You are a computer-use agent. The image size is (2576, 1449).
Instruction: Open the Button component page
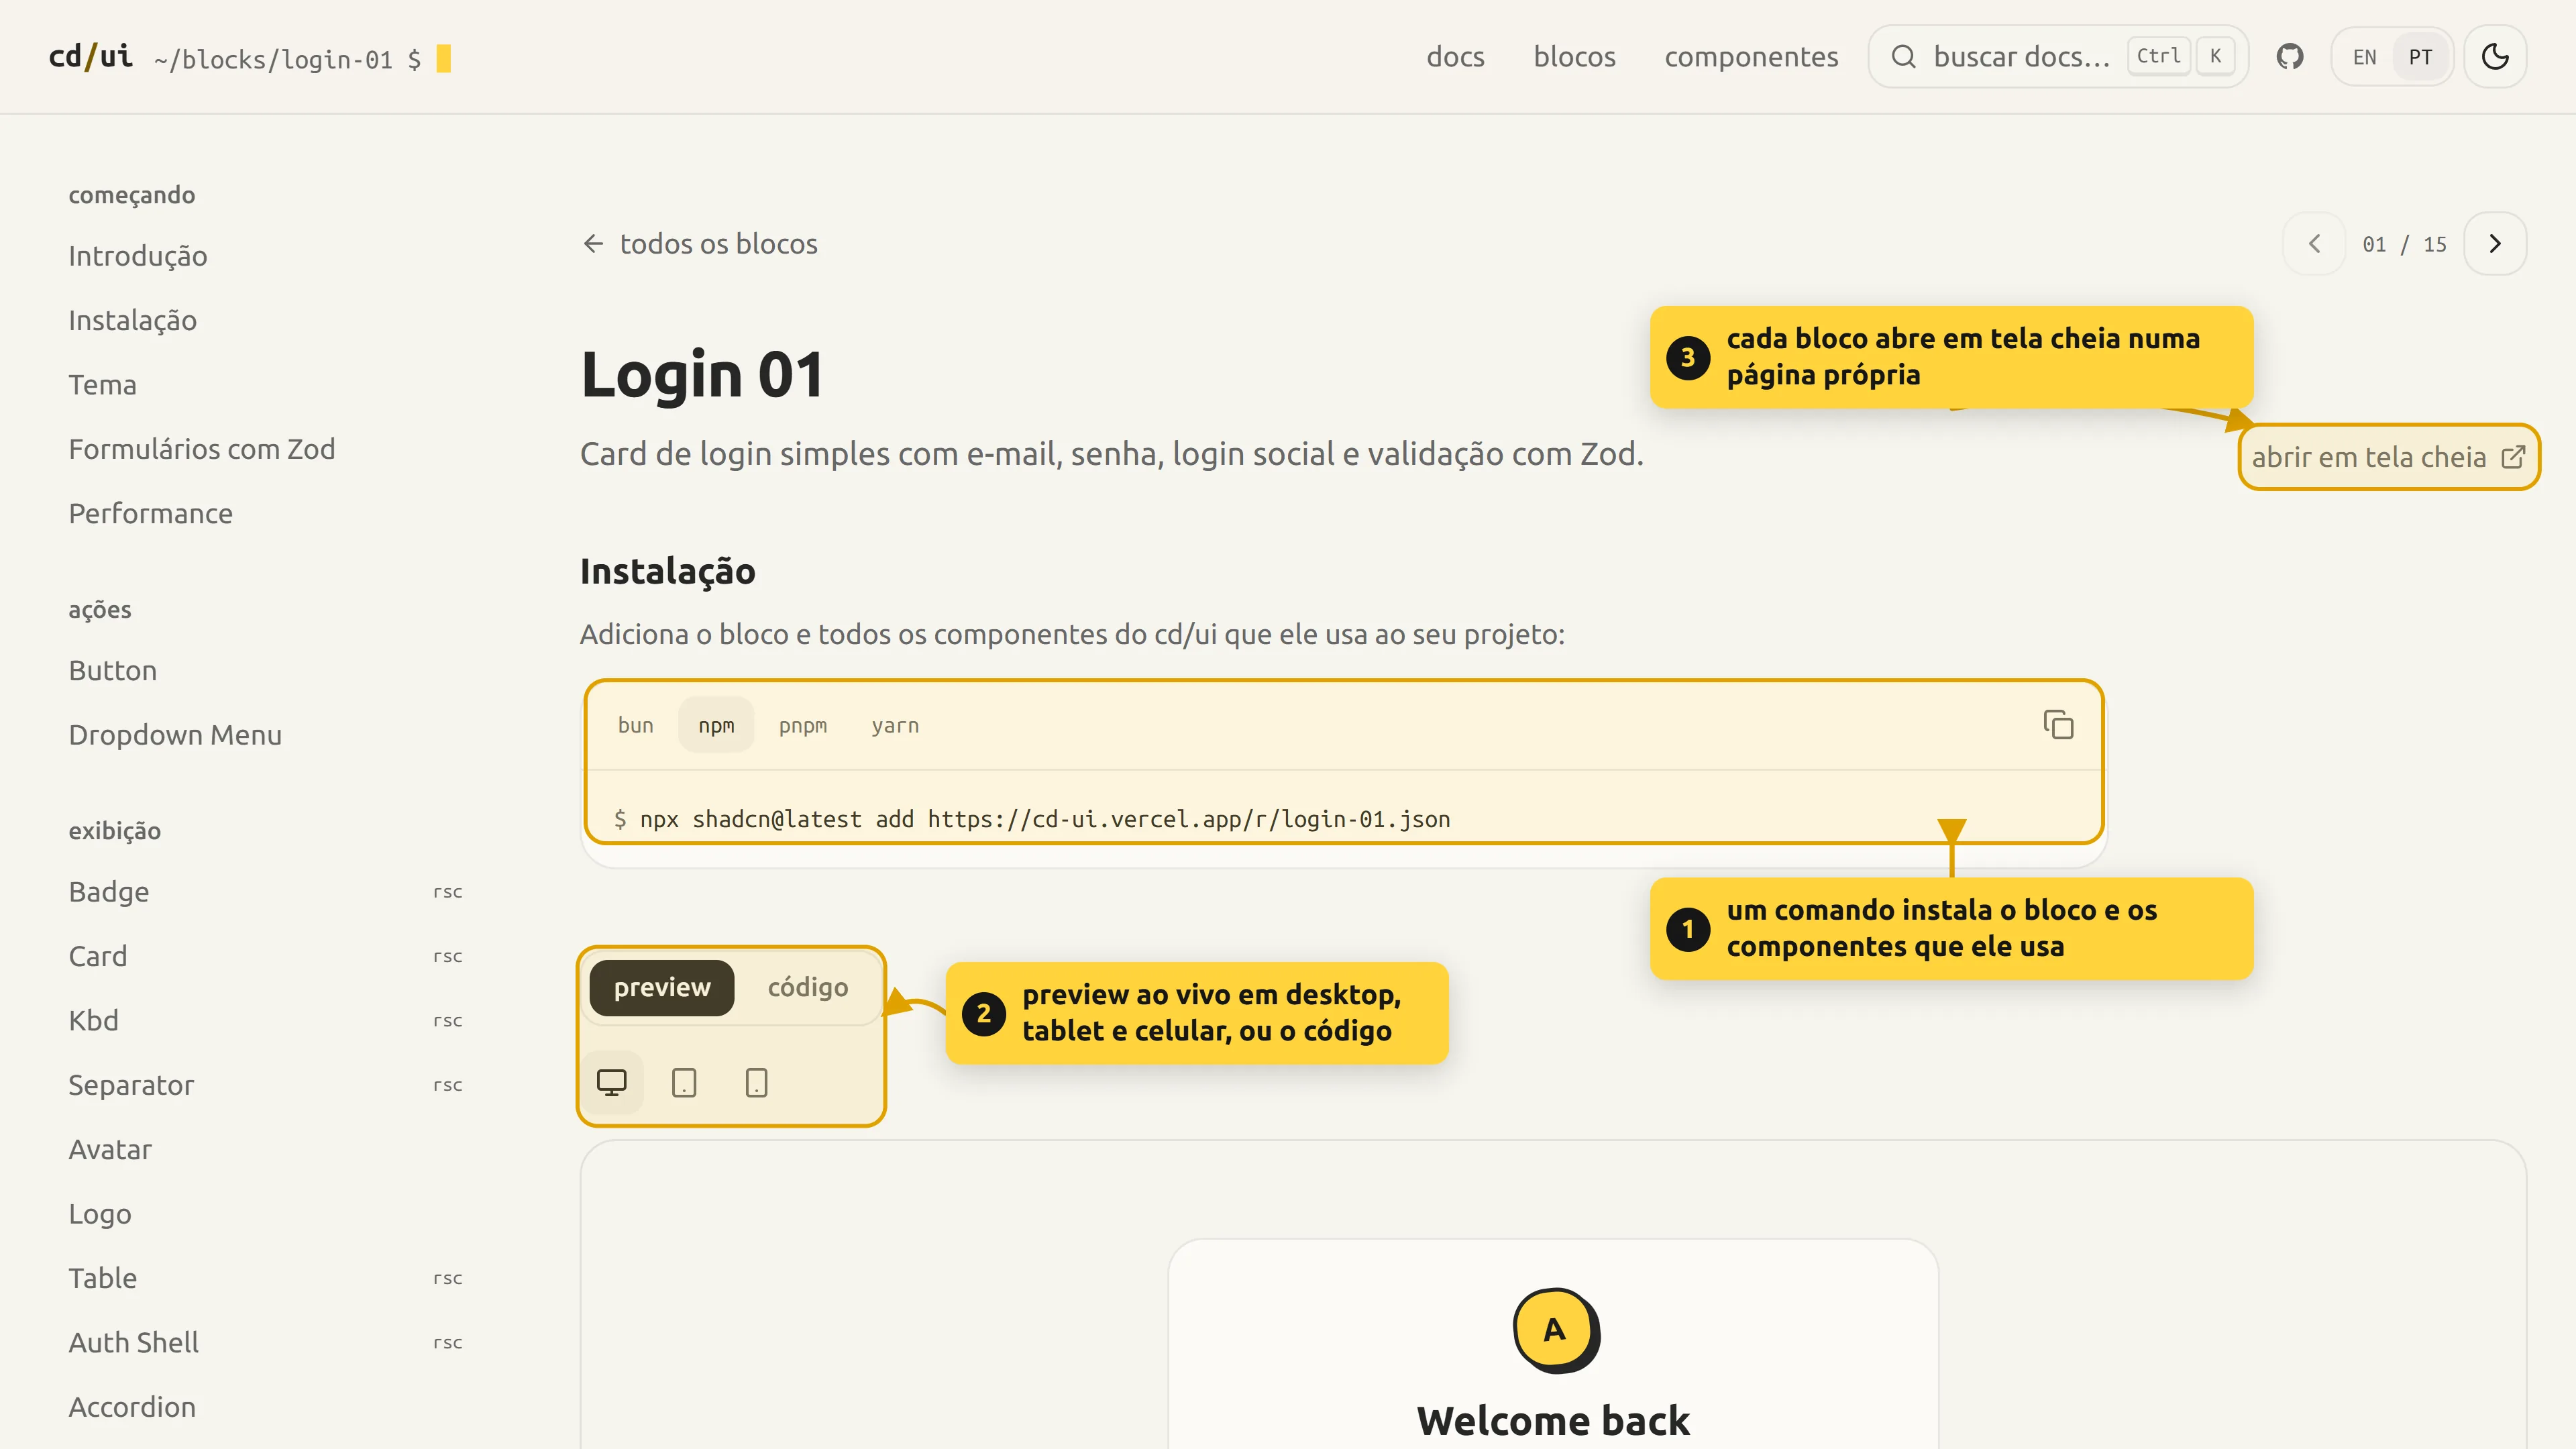(x=112, y=671)
